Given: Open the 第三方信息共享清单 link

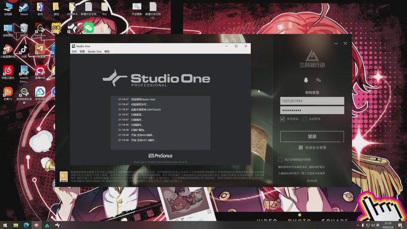Looking at the screenshot, I should coord(313,173).
